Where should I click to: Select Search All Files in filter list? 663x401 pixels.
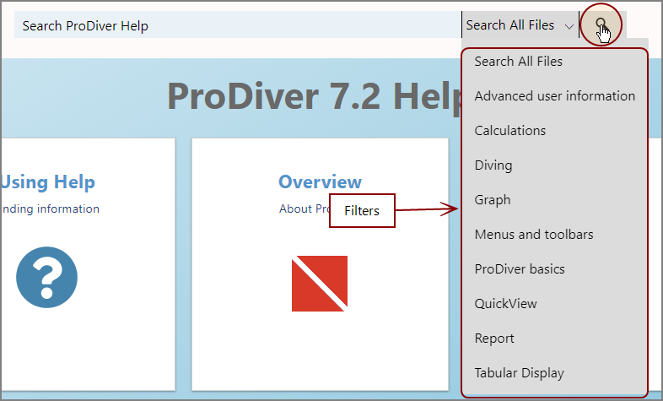[x=518, y=61]
